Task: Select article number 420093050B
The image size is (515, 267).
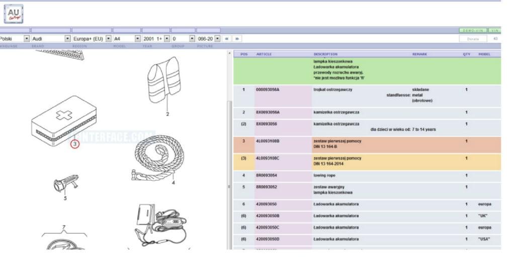Action: point(268,216)
